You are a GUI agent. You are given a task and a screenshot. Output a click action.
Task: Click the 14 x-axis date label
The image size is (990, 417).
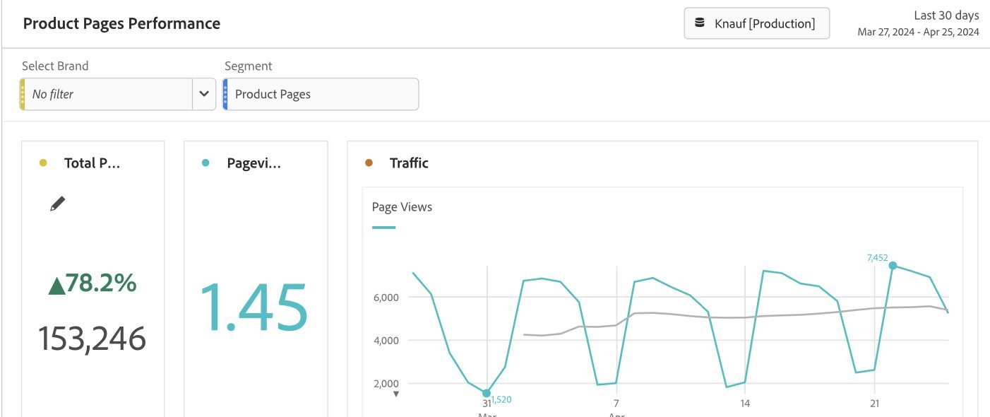[x=745, y=404]
